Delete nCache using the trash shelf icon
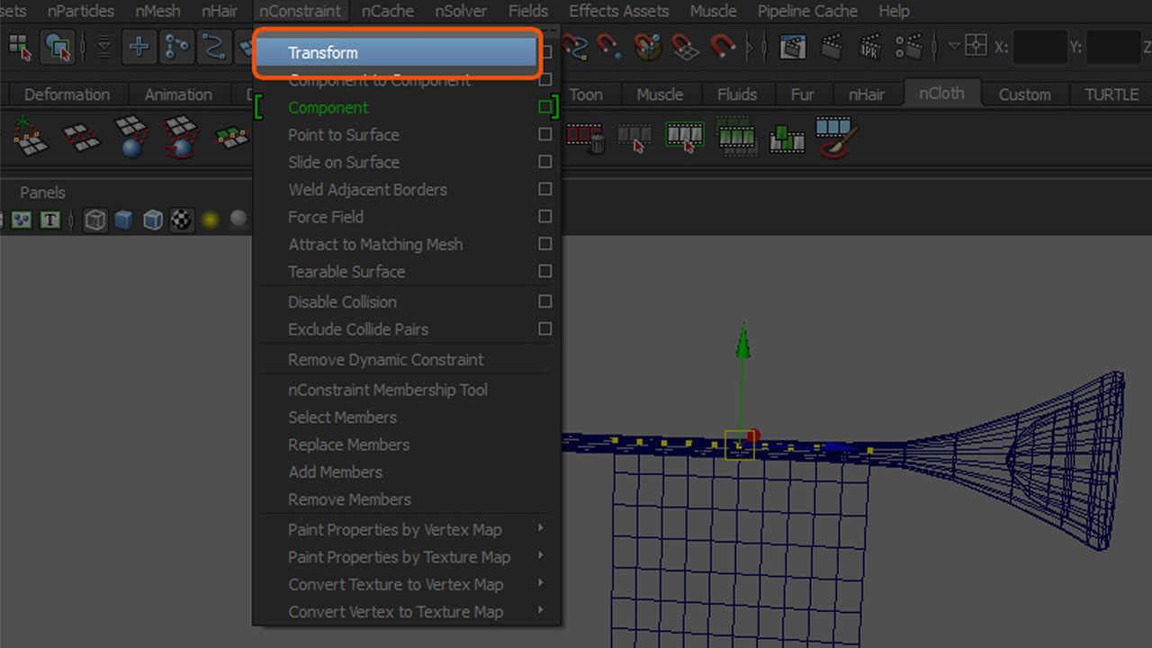This screenshot has height=648, width=1152. [x=587, y=137]
